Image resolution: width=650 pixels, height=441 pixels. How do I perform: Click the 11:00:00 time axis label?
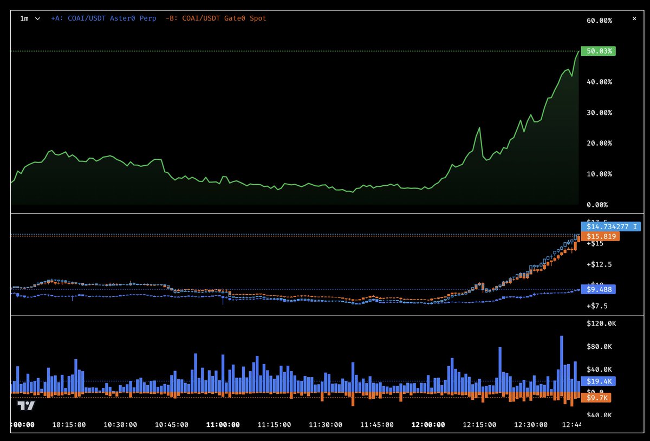click(x=223, y=425)
